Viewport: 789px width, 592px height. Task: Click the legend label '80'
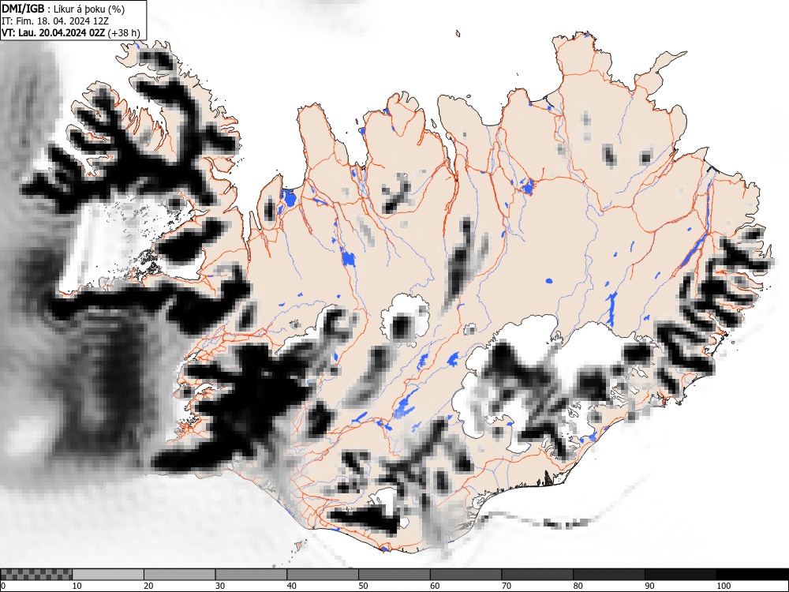point(578,586)
